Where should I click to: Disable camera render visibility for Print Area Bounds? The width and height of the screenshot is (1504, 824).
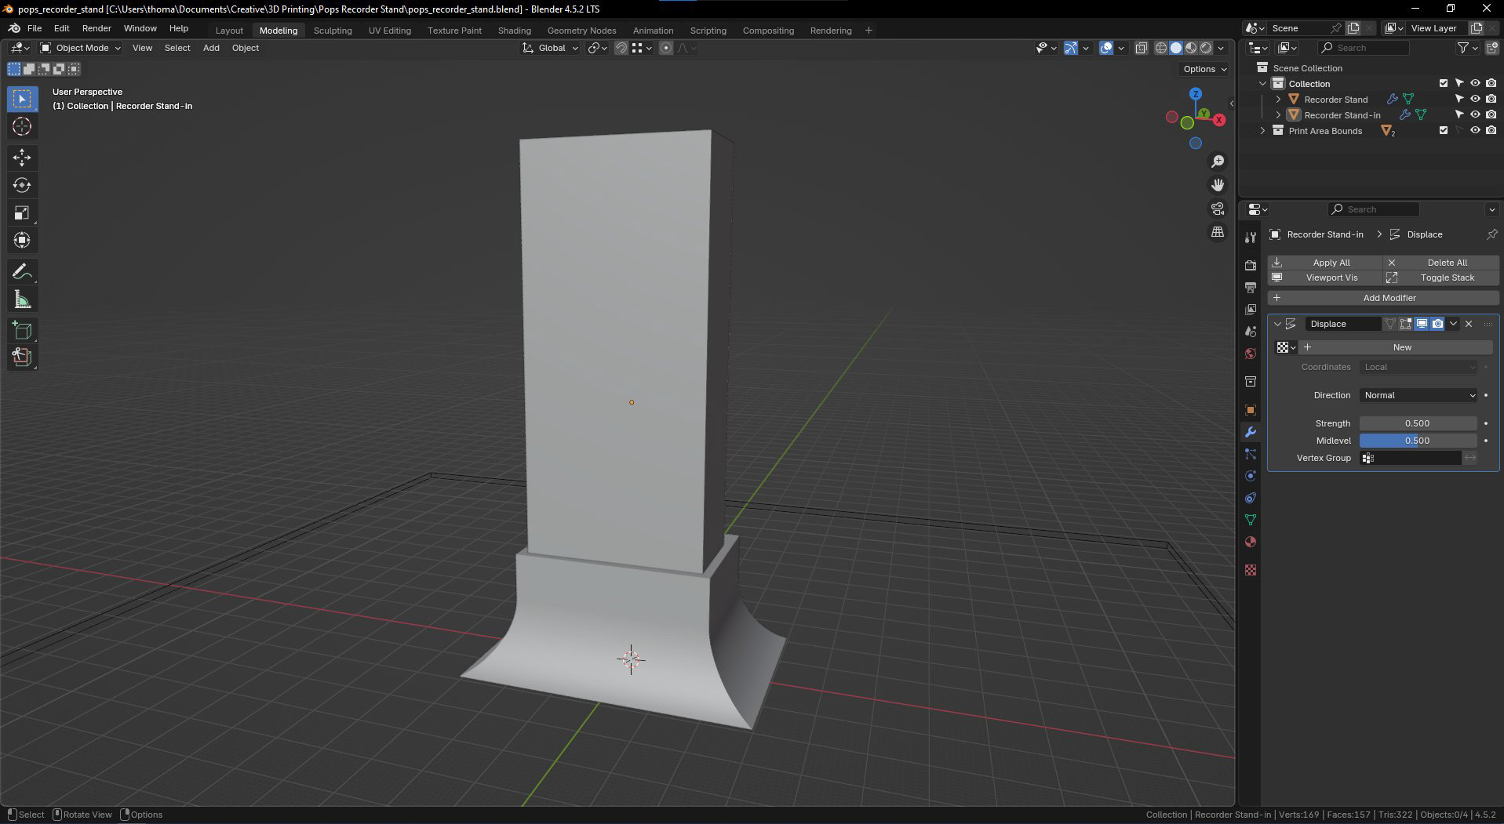[1489, 130]
